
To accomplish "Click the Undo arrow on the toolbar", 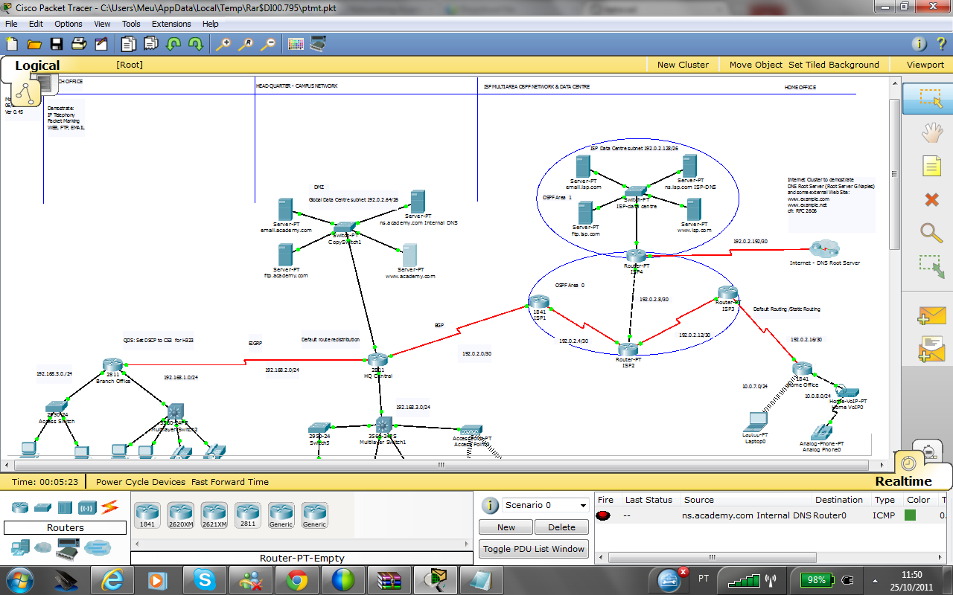I will point(173,44).
